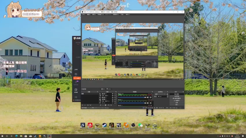This screenshot has height=138, width=246.
Task: Move the selected source down
Action: tap(111, 105)
